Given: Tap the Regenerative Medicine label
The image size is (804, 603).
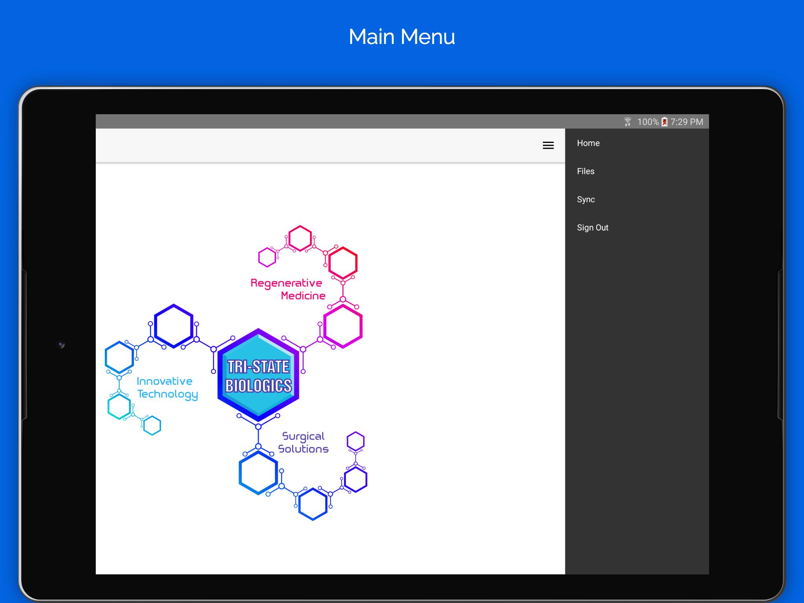Looking at the screenshot, I should pyautogui.click(x=288, y=289).
